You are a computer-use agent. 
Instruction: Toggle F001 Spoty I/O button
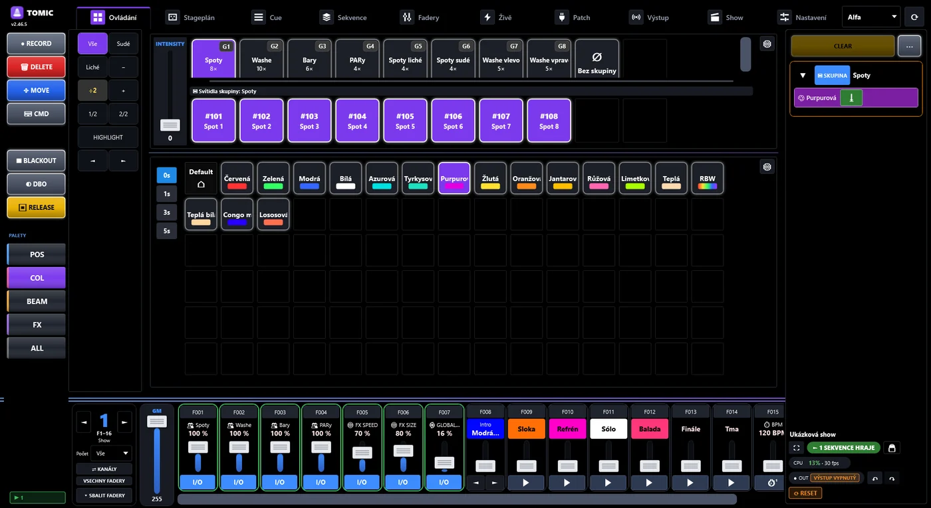(198, 483)
